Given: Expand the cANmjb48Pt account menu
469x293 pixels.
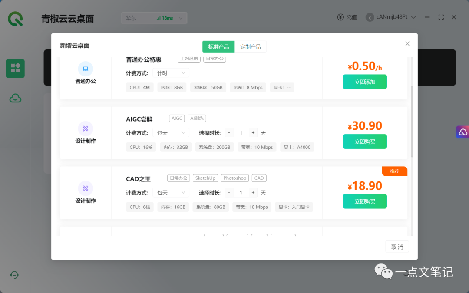Looking at the screenshot, I should (x=414, y=17).
